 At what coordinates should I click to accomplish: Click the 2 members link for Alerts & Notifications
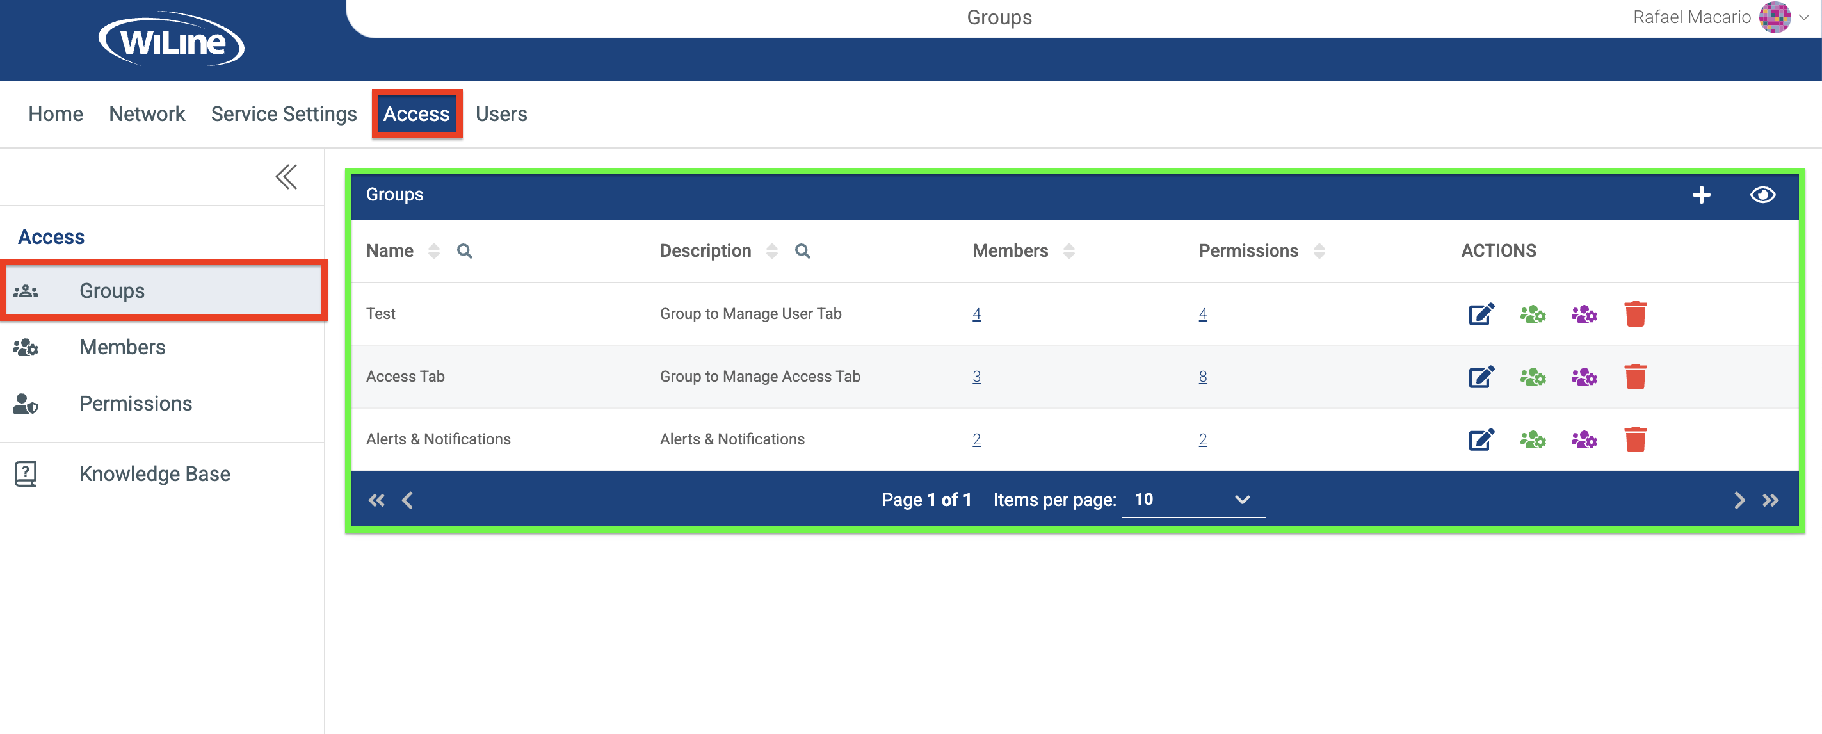click(x=976, y=439)
